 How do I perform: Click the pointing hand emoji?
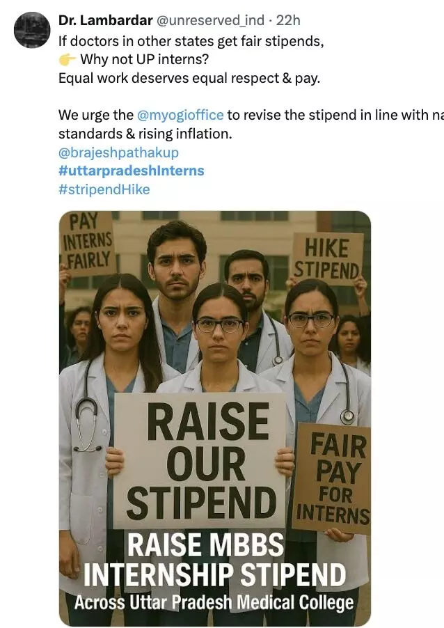pyautogui.click(x=67, y=60)
